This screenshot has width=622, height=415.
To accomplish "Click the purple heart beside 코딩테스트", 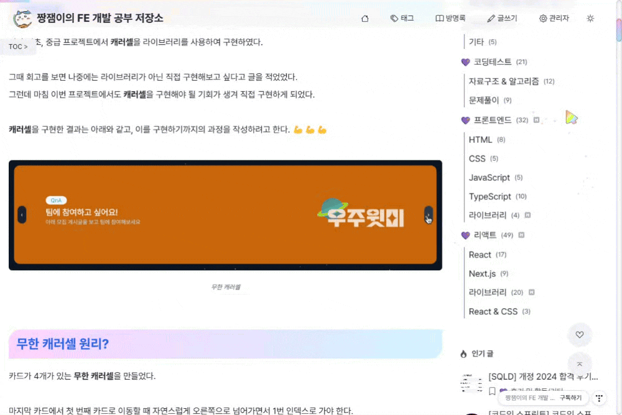I will (x=465, y=62).
